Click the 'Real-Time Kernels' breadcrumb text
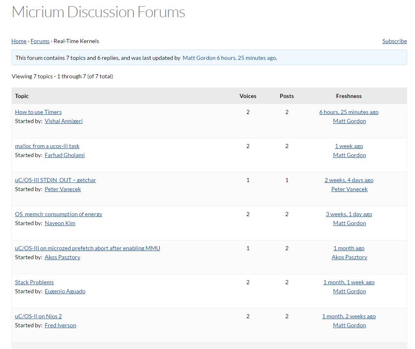 click(x=76, y=41)
